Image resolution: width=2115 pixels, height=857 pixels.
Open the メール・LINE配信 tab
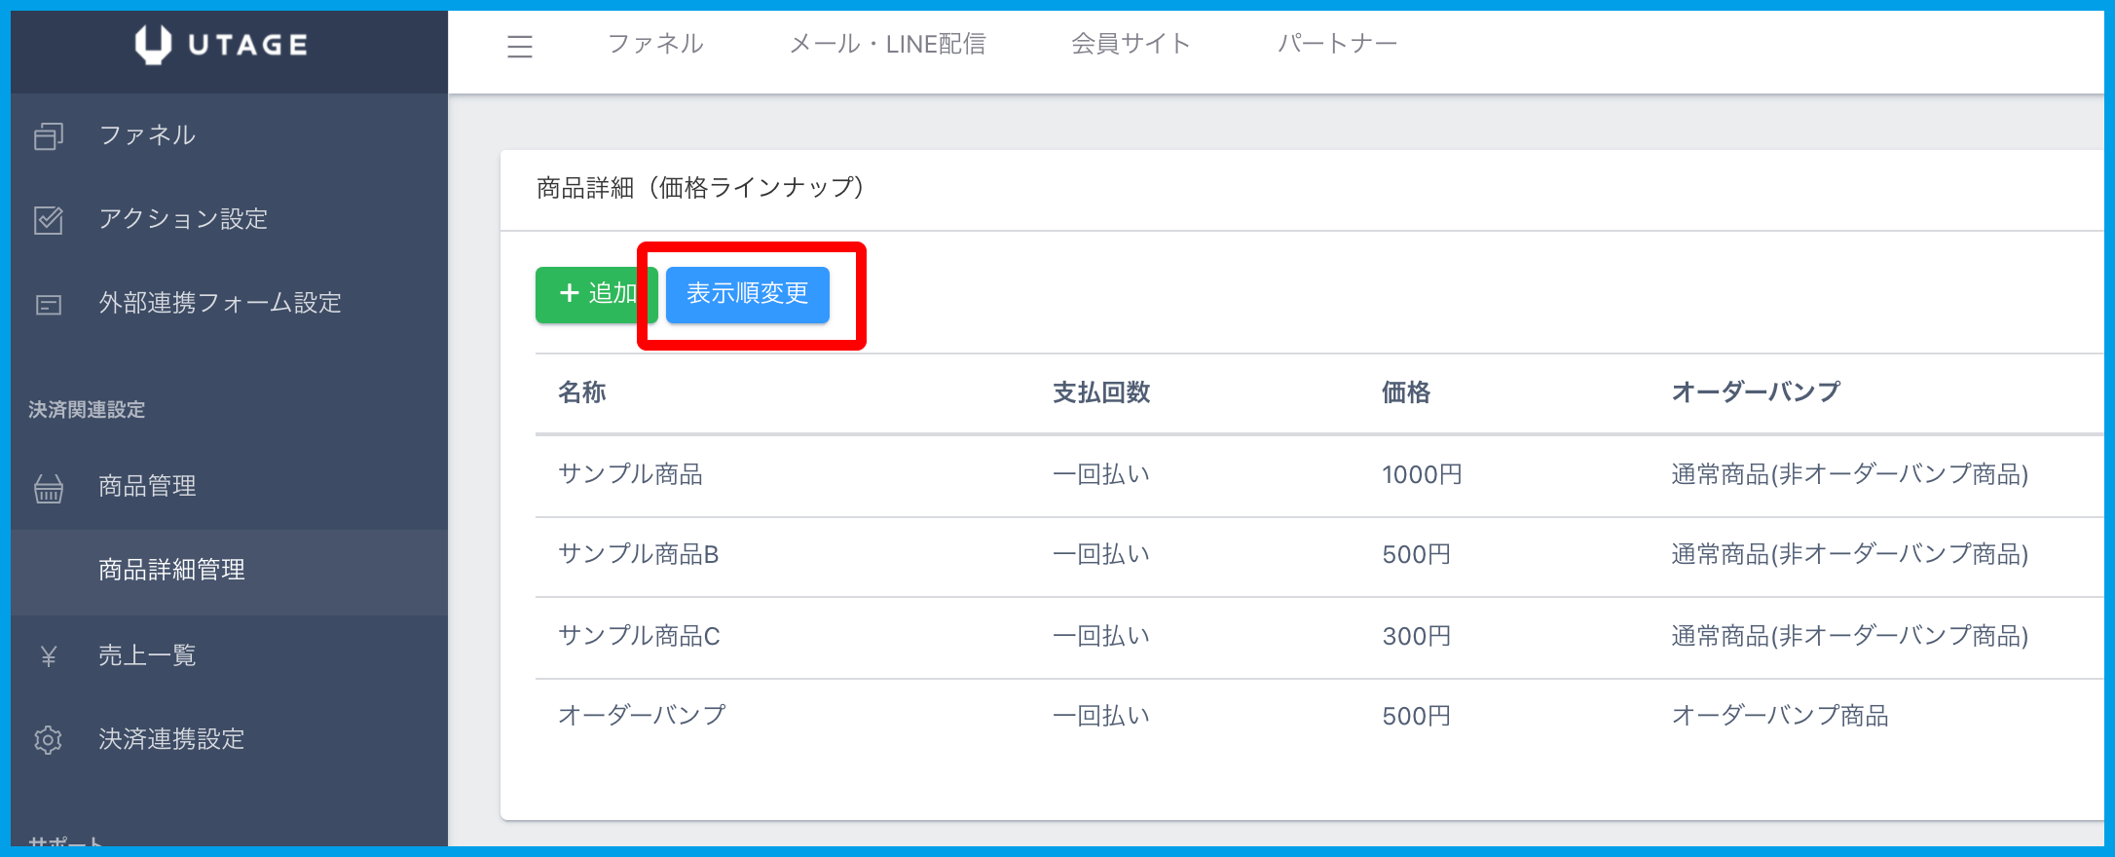(x=887, y=44)
